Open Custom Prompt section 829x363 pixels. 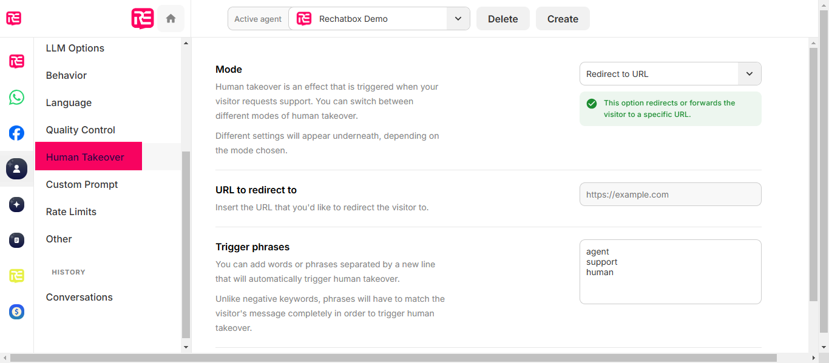tap(82, 184)
